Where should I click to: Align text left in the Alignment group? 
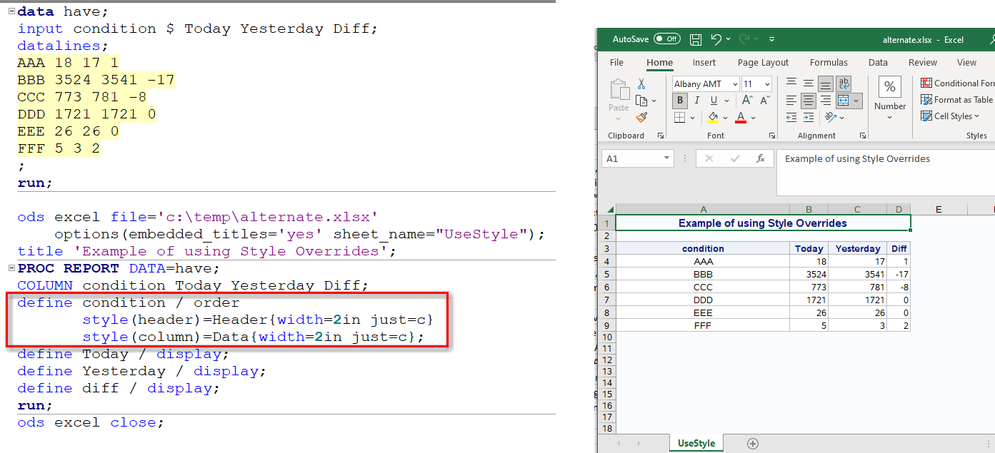(791, 101)
